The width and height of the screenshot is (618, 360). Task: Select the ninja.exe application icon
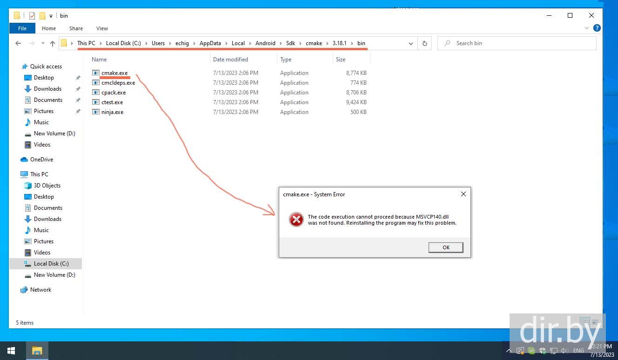pyautogui.click(x=96, y=112)
